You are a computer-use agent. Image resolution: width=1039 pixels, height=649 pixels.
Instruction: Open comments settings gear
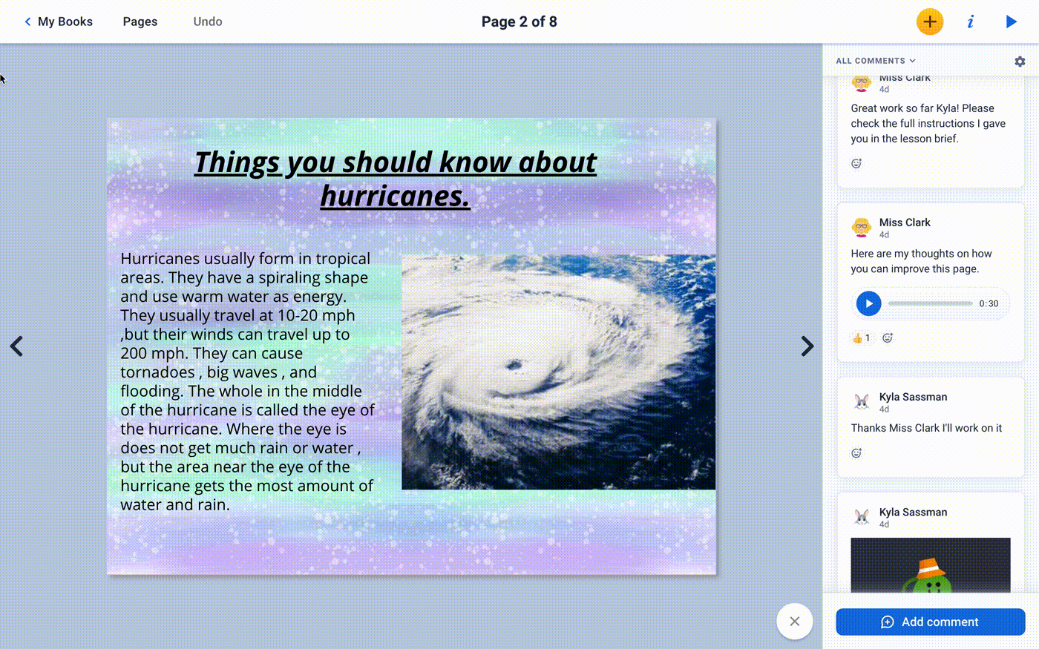tap(1020, 62)
